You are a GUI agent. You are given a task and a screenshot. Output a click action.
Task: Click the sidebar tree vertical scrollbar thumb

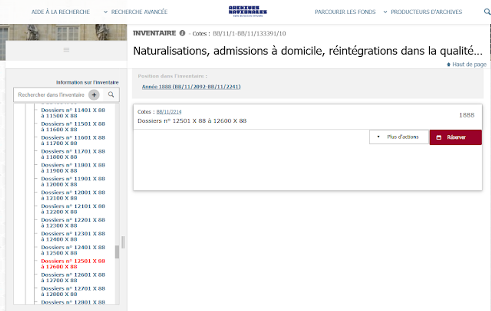[x=117, y=252]
